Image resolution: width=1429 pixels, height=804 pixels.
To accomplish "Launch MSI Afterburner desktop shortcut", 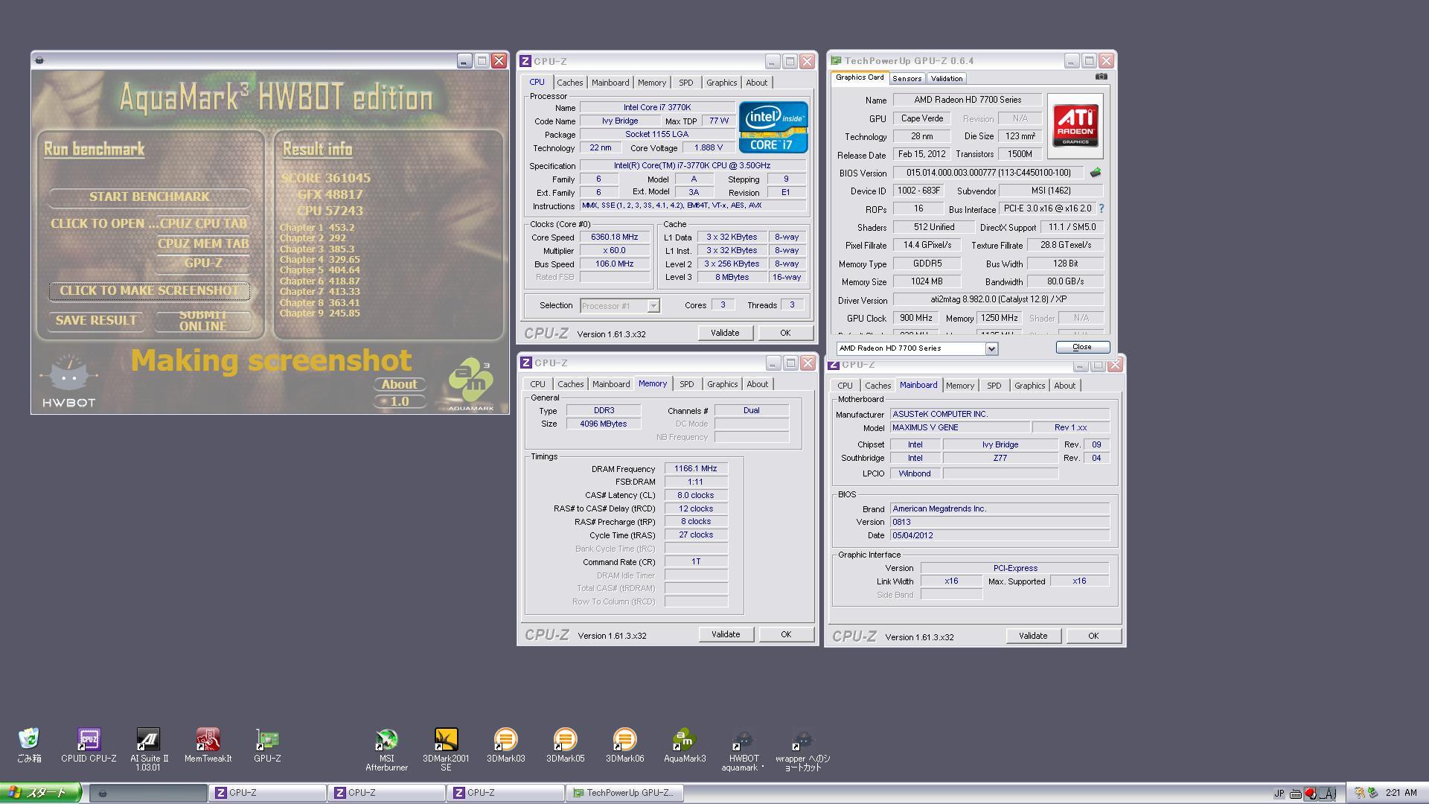I will (386, 749).
